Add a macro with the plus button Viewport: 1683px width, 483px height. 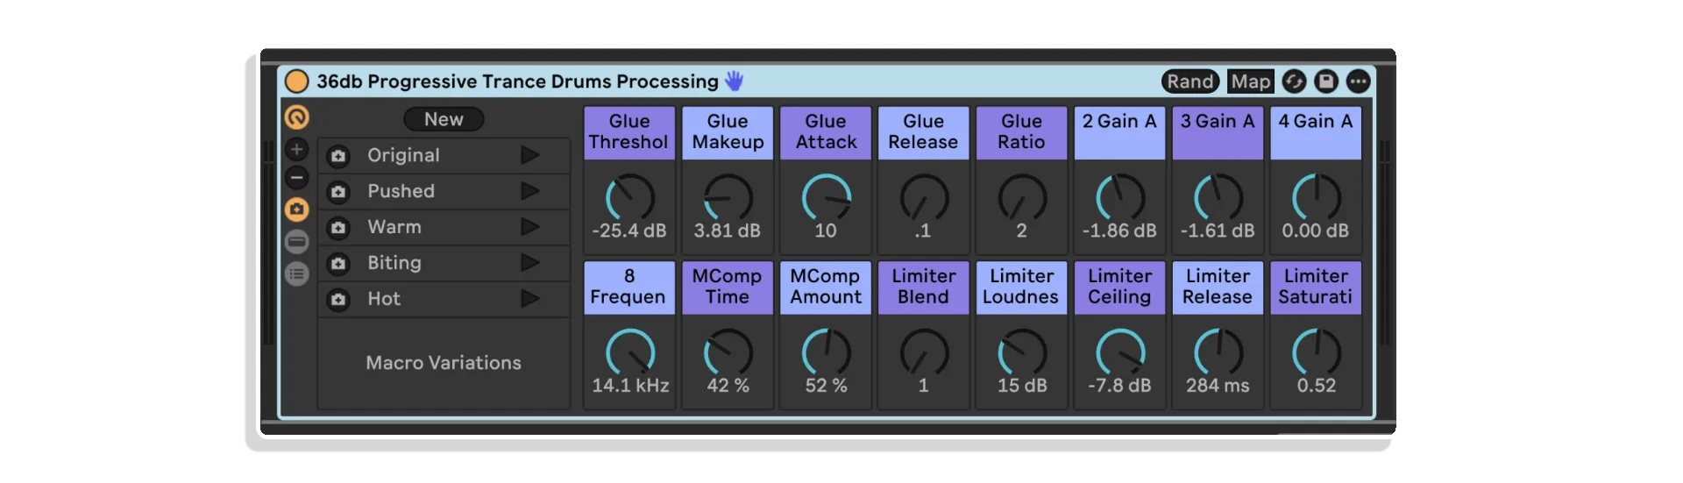point(297,149)
